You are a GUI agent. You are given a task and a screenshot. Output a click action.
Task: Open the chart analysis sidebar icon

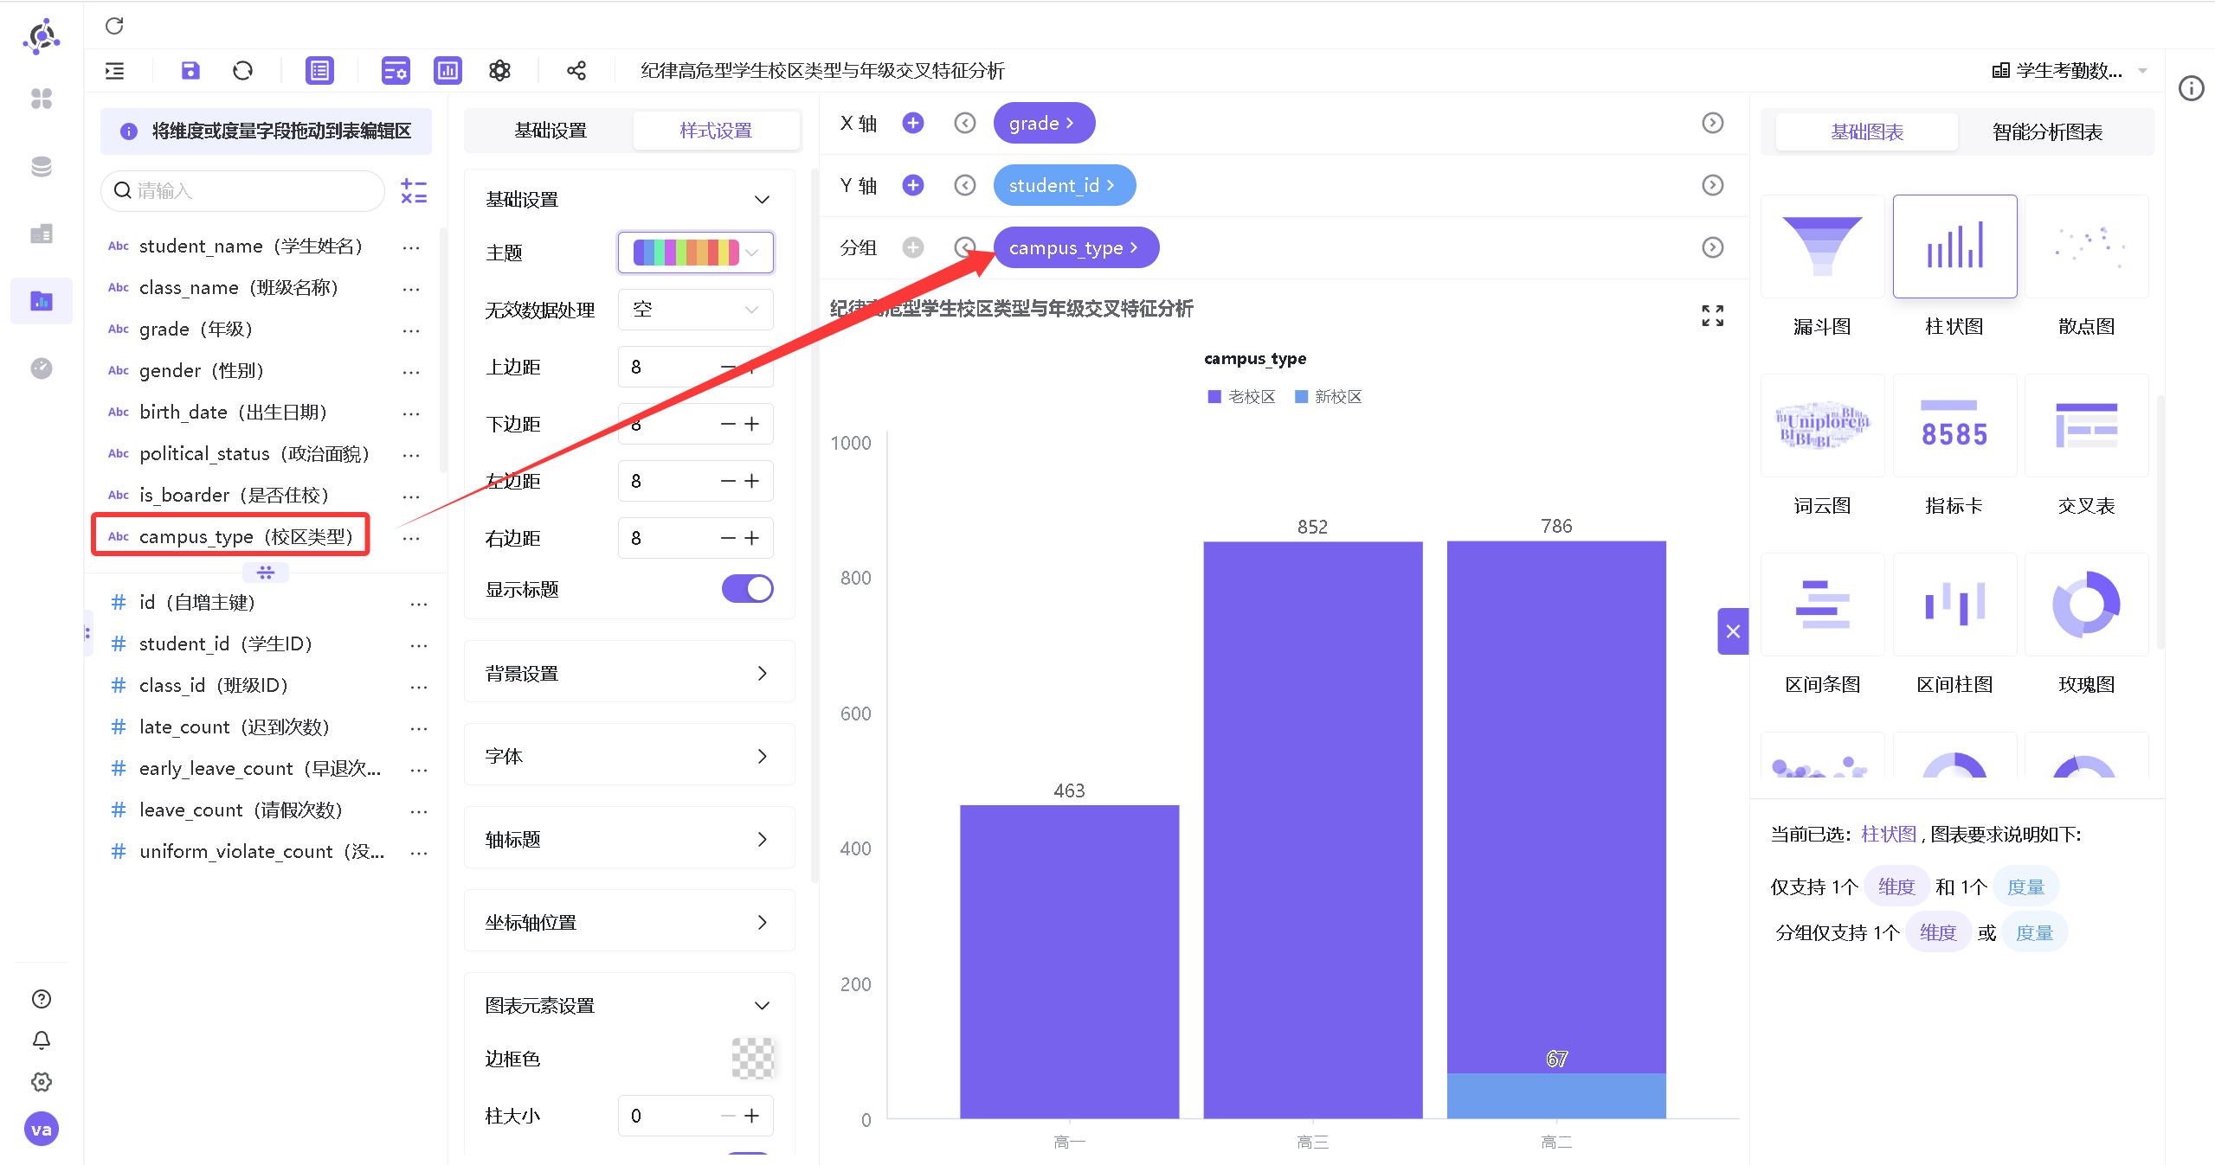(x=42, y=301)
